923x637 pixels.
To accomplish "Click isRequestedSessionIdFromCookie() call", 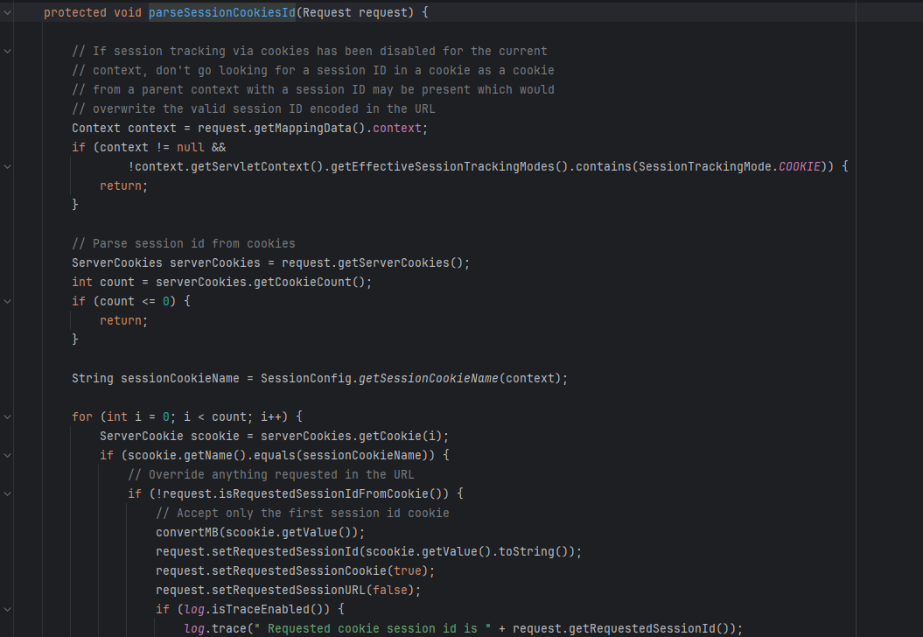I will click(330, 494).
